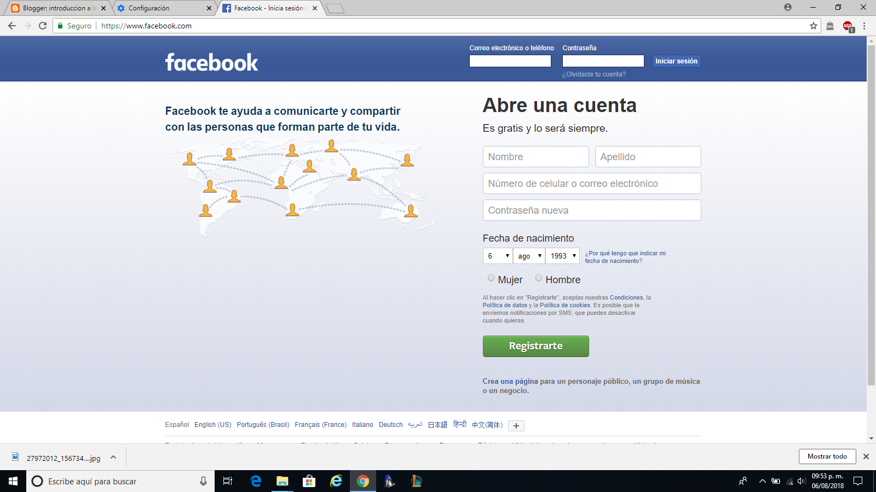The height and width of the screenshot is (492, 876).
Task: Click the bookmark star in the address bar
Action: click(x=812, y=26)
